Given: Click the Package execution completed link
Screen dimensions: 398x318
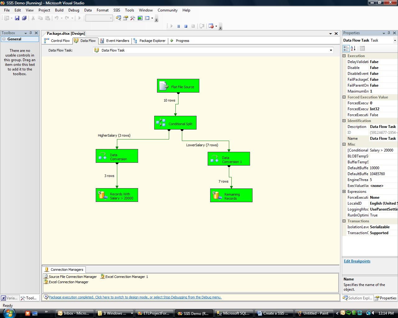Looking at the screenshot, I should (135, 297).
